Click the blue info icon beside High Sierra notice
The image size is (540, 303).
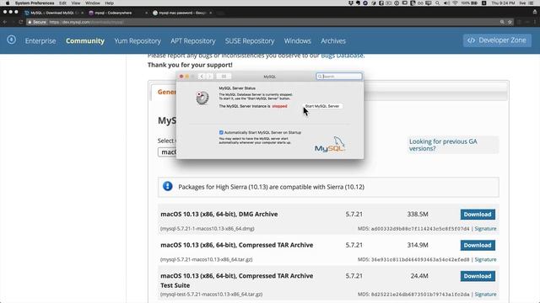[168, 186]
